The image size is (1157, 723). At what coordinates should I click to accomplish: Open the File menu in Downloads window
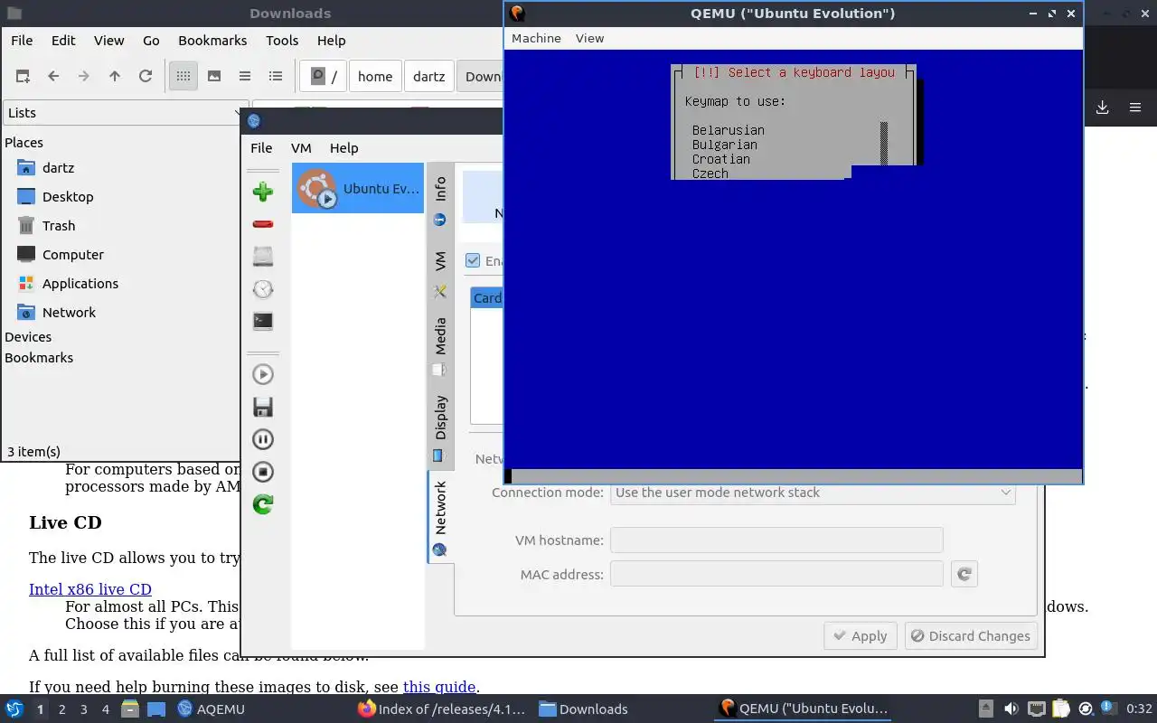(x=22, y=40)
